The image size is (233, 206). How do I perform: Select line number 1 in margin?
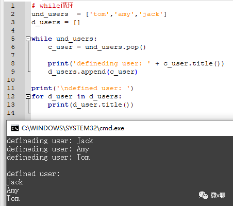pyautogui.click(x=13, y=6)
